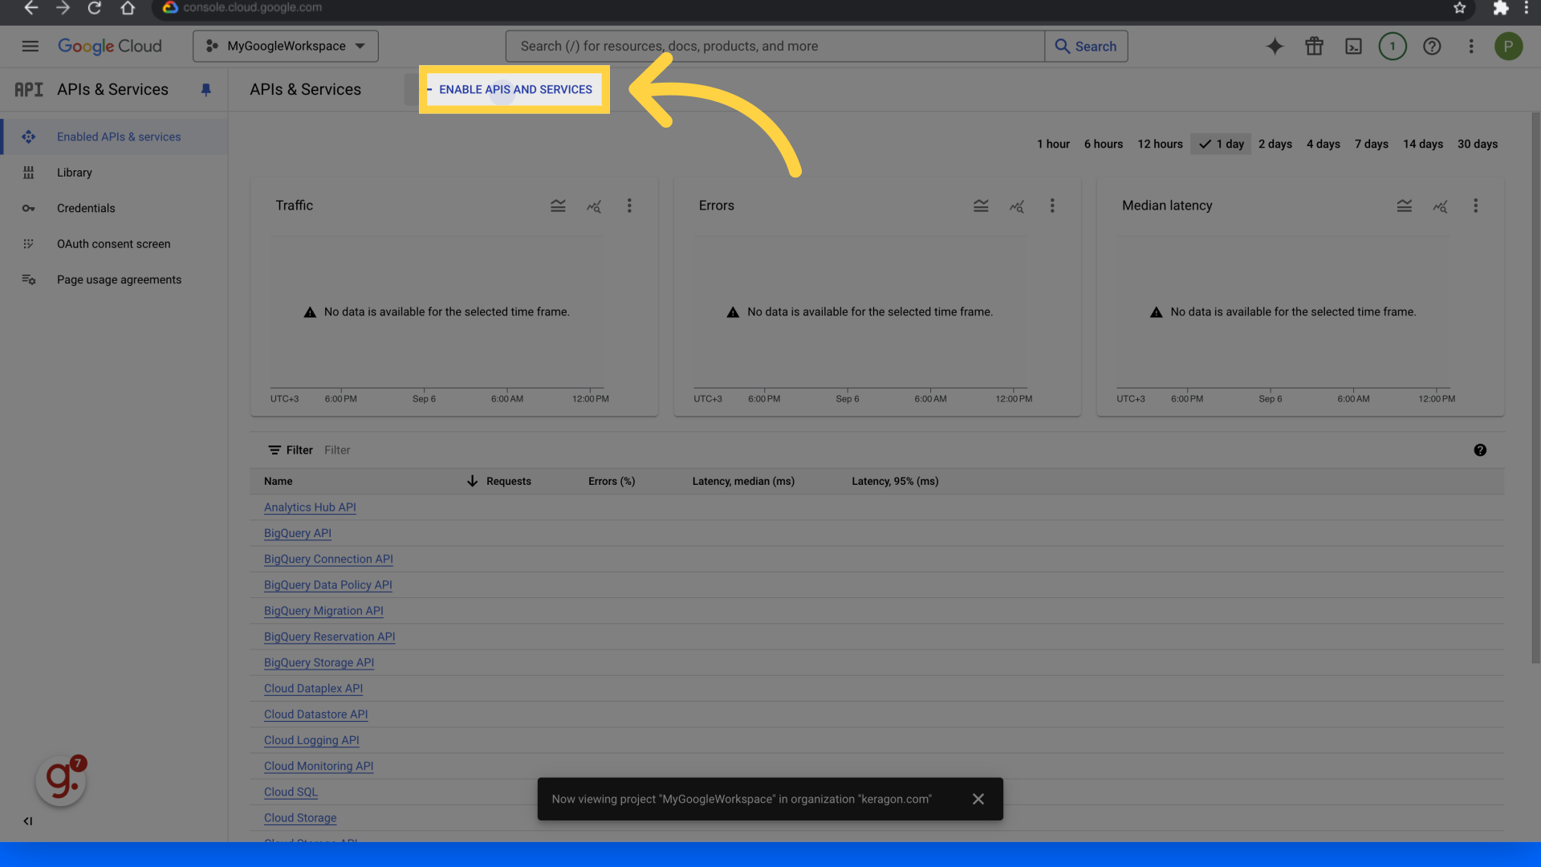Open Cloud SQL link
The image size is (1541, 867).
click(291, 792)
